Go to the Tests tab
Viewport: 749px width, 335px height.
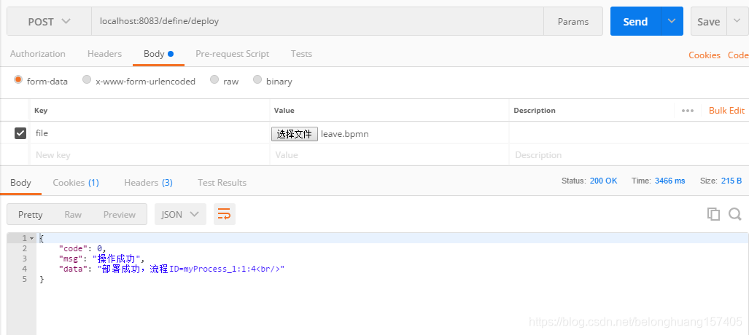point(301,54)
